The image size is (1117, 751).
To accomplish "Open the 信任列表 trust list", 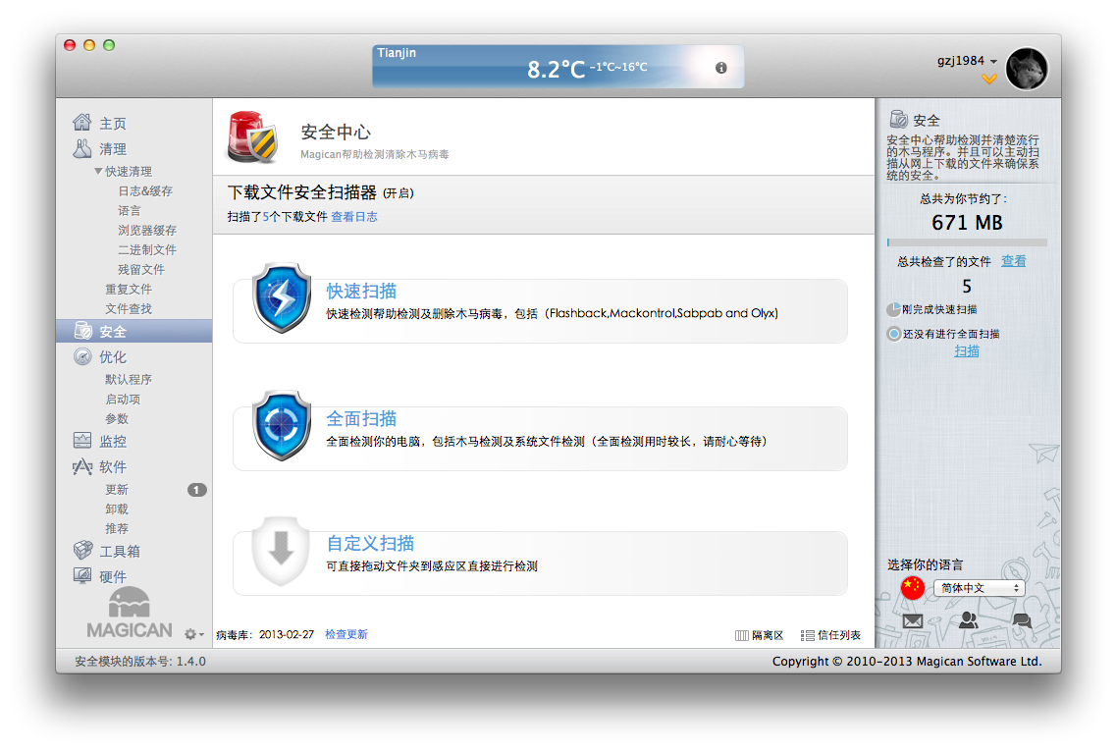I will 830,635.
